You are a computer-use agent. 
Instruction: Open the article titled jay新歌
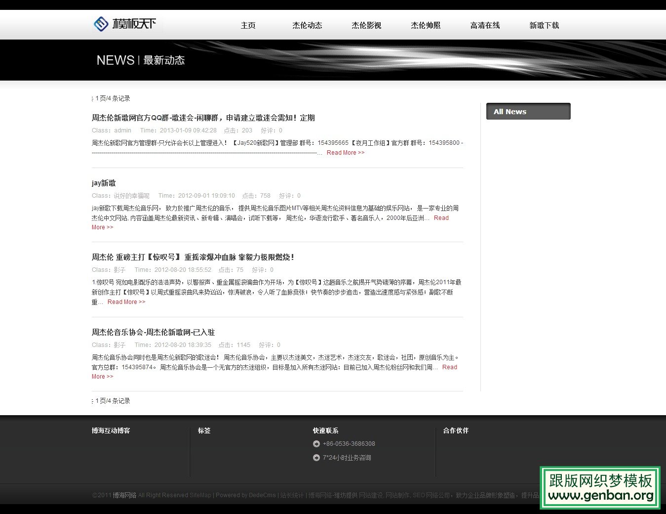tap(103, 183)
